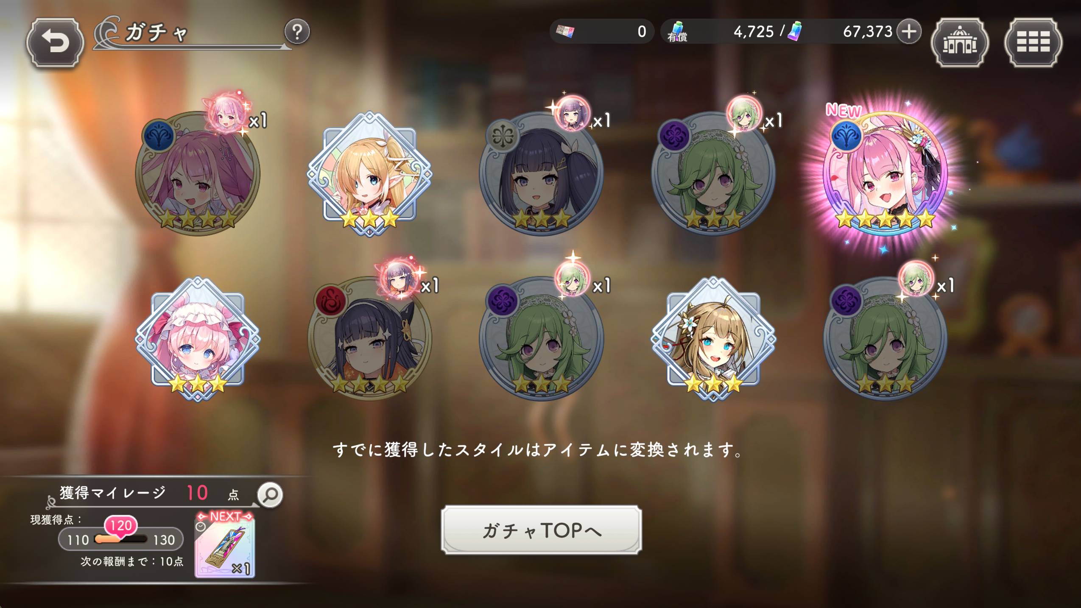Select top-row green-haired three-star medal

[x=713, y=174]
